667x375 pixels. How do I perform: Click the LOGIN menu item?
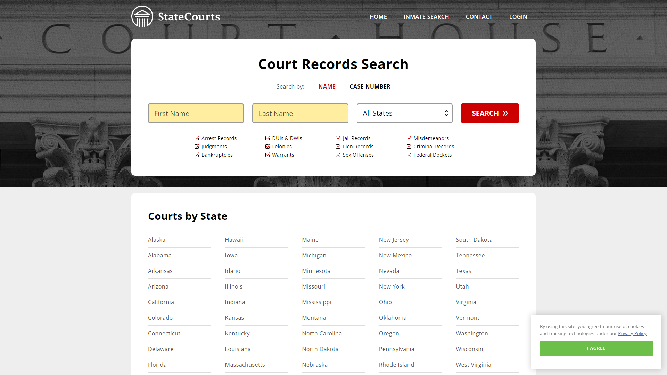[x=518, y=16]
